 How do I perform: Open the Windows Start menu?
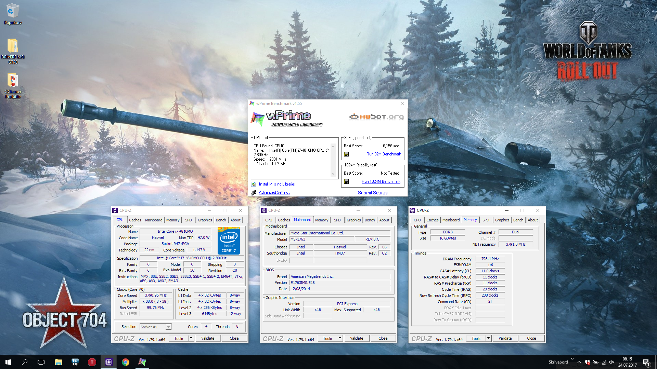[x=8, y=362]
